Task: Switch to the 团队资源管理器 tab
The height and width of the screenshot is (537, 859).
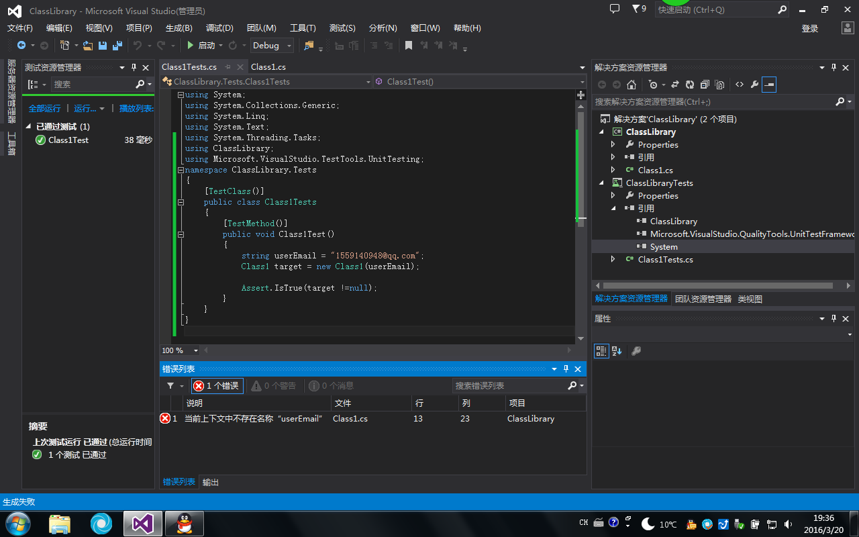Action: coord(703,299)
